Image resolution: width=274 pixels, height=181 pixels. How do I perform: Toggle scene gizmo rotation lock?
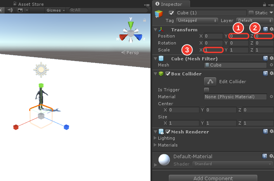tap(144, 20)
